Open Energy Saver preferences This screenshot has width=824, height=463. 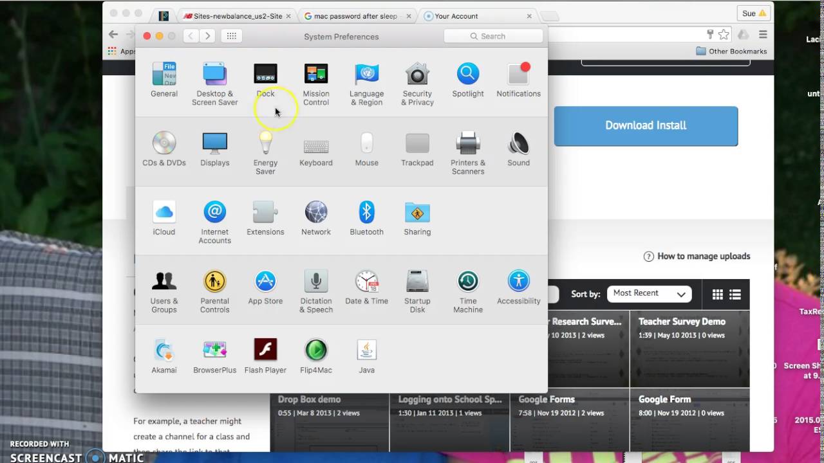pos(265,153)
